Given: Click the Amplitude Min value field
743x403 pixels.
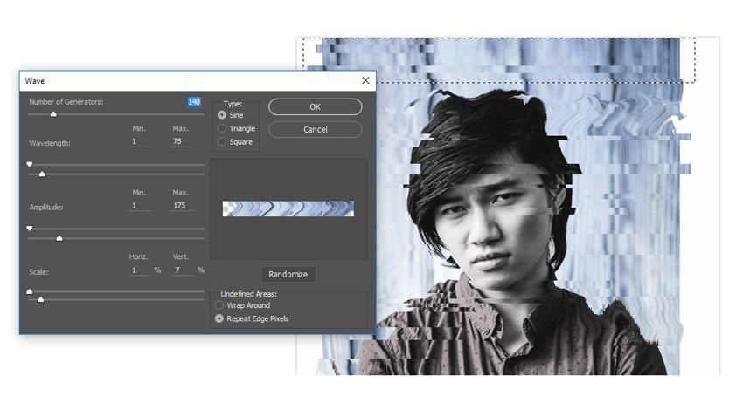Looking at the screenshot, I should (138, 206).
